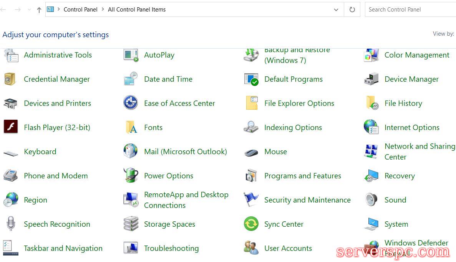Open the Mouse icon

(251, 152)
